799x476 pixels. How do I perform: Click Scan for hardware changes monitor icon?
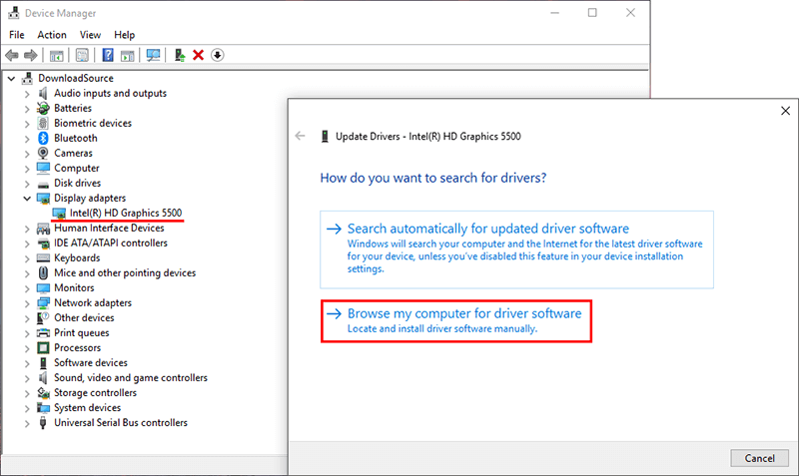click(153, 55)
